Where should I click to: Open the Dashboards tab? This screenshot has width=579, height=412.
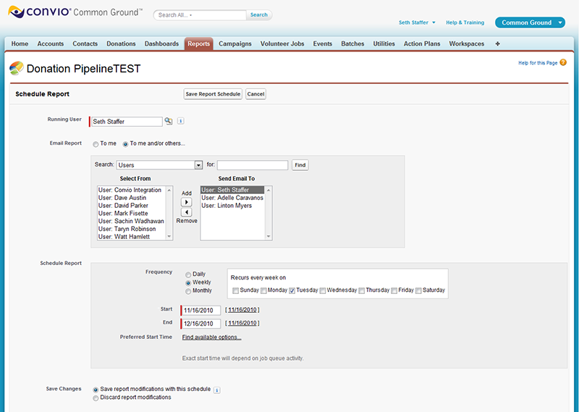pyautogui.click(x=161, y=44)
